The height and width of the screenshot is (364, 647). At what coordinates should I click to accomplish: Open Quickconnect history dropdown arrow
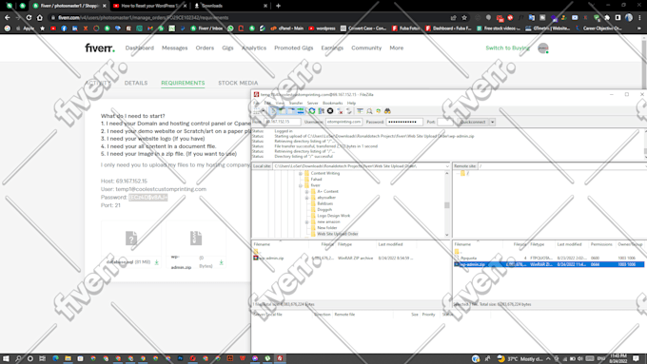pos(492,122)
